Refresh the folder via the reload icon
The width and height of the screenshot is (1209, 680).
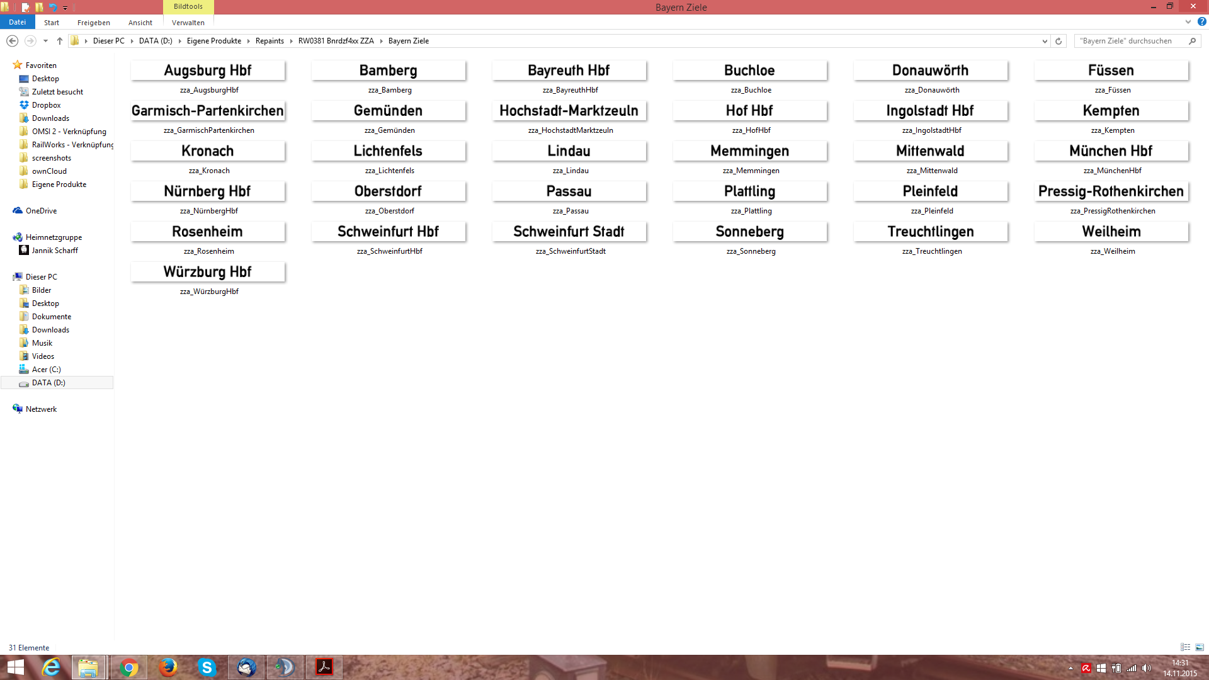click(x=1059, y=41)
